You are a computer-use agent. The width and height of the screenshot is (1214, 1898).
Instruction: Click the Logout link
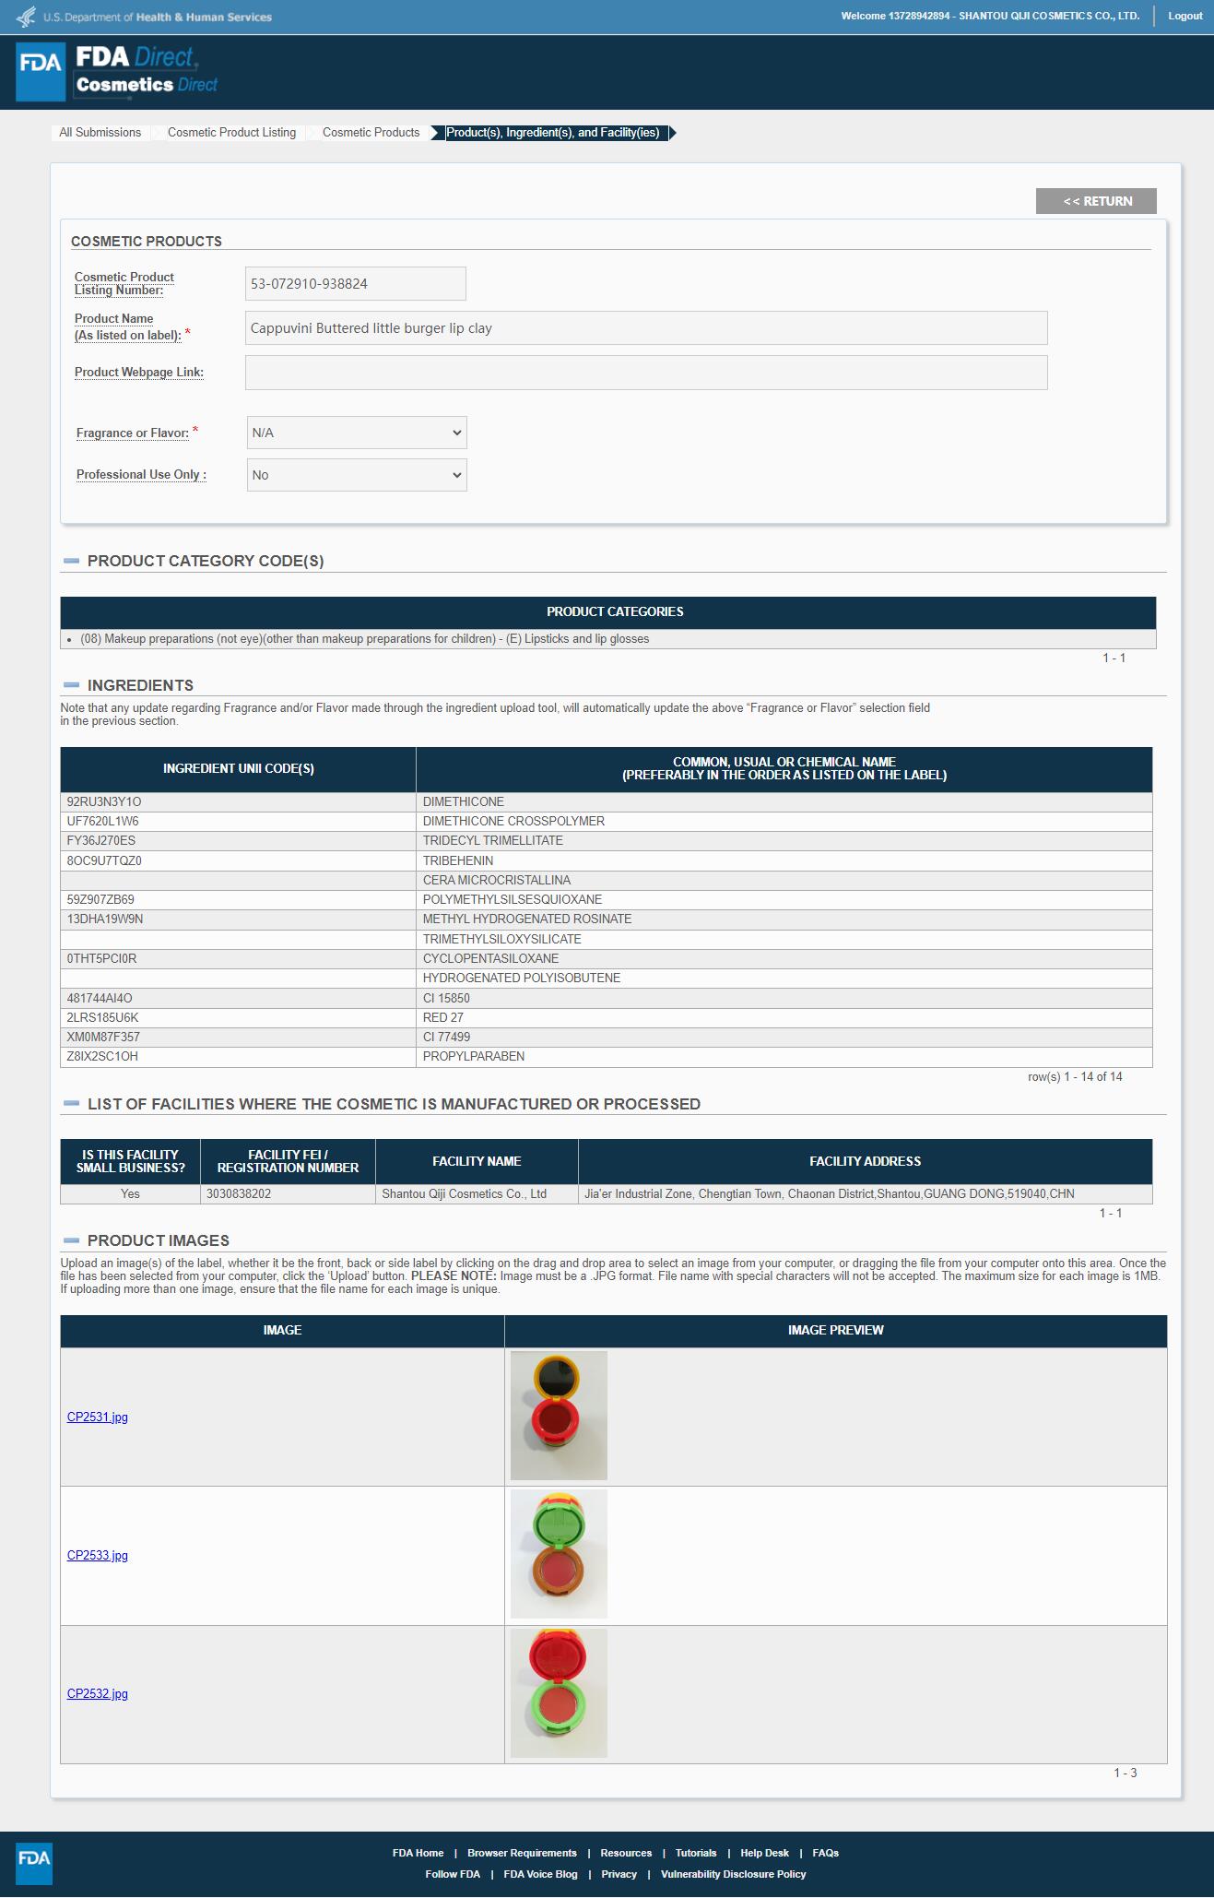(x=1185, y=16)
